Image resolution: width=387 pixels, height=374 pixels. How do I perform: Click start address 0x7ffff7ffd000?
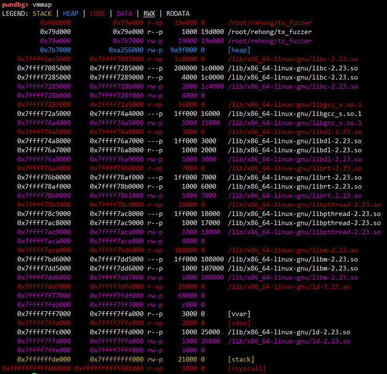pyautogui.click(x=44, y=341)
